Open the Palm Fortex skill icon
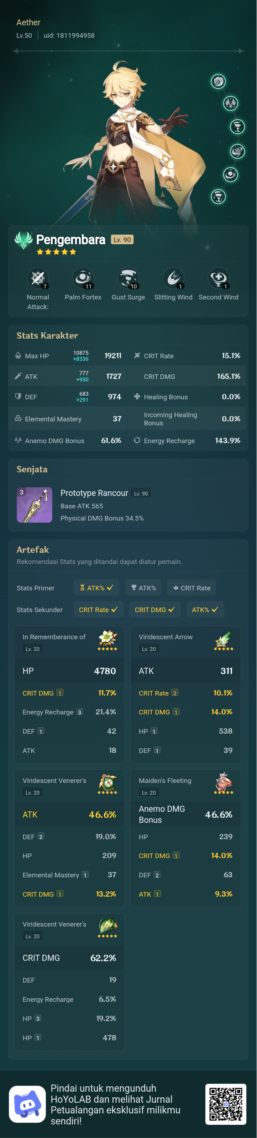Image resolution: width=257 pixels, height=1138 pixels. coord(83,278)
